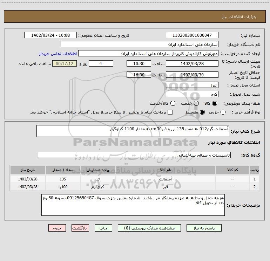Click the مشاهده مدارک پیوستی (0) button

coord(149,228)
